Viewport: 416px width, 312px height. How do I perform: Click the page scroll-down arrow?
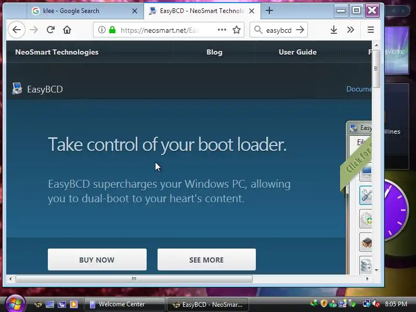(x=376, y=270)
